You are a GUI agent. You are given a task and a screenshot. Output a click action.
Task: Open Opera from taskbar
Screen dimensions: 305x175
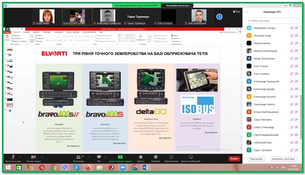42,168
